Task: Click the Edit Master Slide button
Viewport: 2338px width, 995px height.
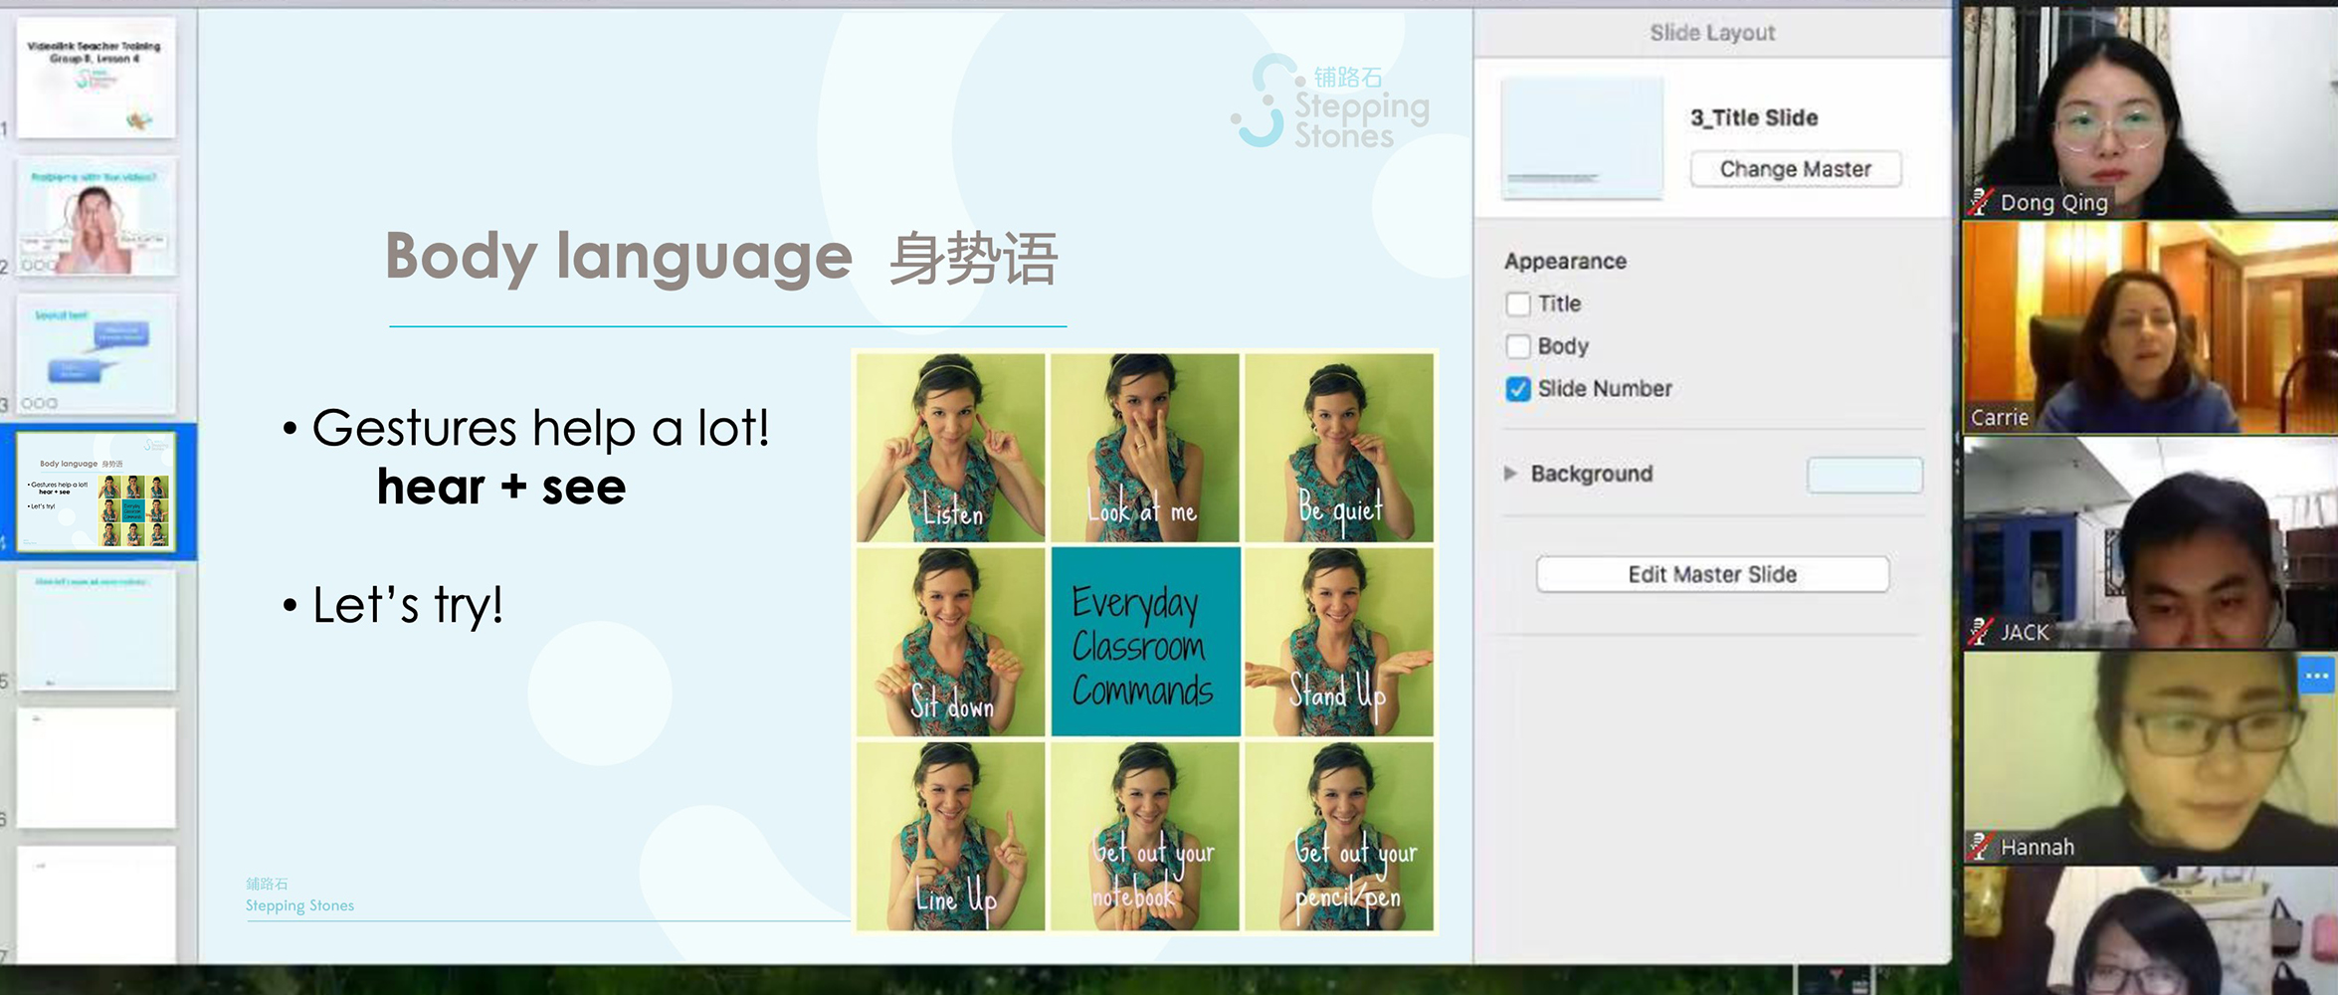Action: 1712,574
